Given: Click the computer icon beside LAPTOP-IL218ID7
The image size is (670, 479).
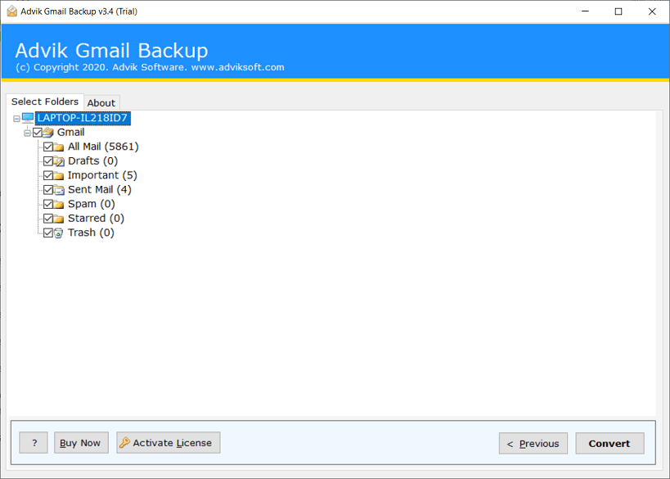Looking at the screenshot, I should [x=28, y=118].
